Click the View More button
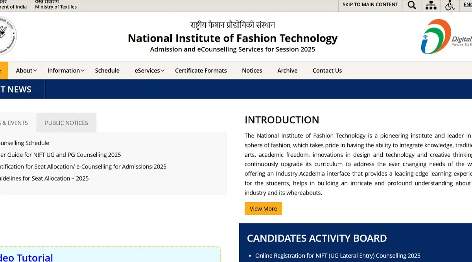472x262 pixels. pos(263,209)
